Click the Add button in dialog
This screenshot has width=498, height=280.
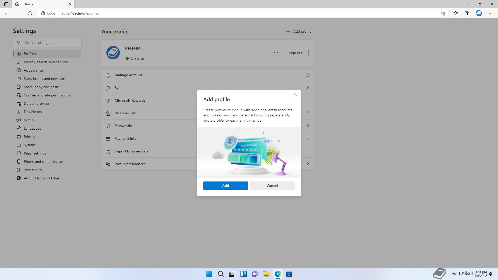coord(225,186)
